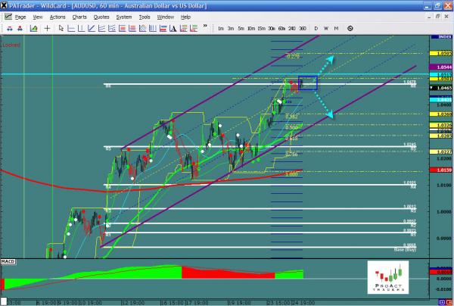Click the ProAct Traders logo
Image resolution: width=454 pixels, height=306 pixels.
coord(387,277)
